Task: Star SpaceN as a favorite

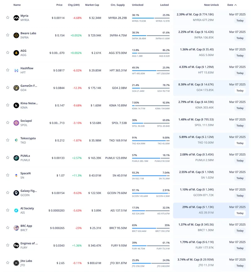Action: click(8, 176)
